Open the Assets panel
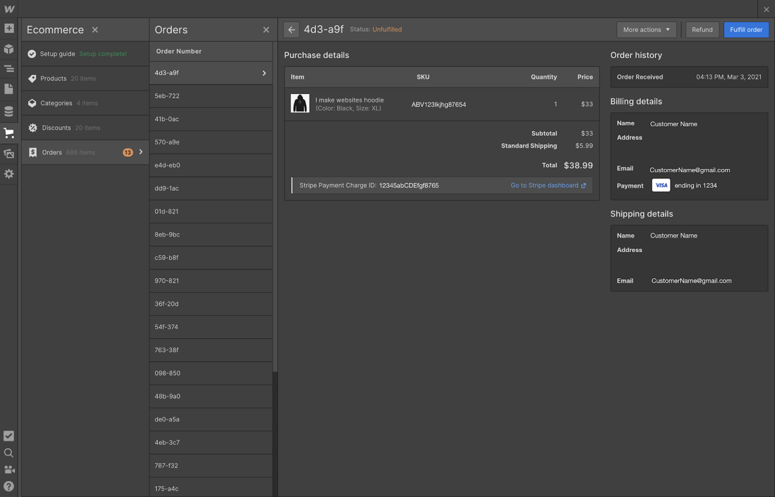 click(x=9, y=153)
